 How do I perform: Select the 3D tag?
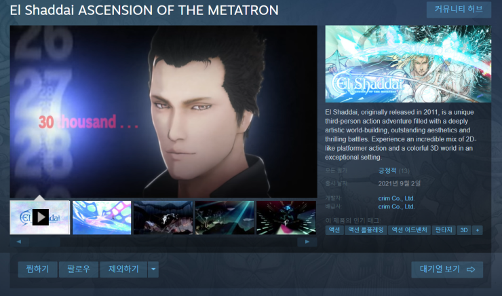[x=464, y=230]
